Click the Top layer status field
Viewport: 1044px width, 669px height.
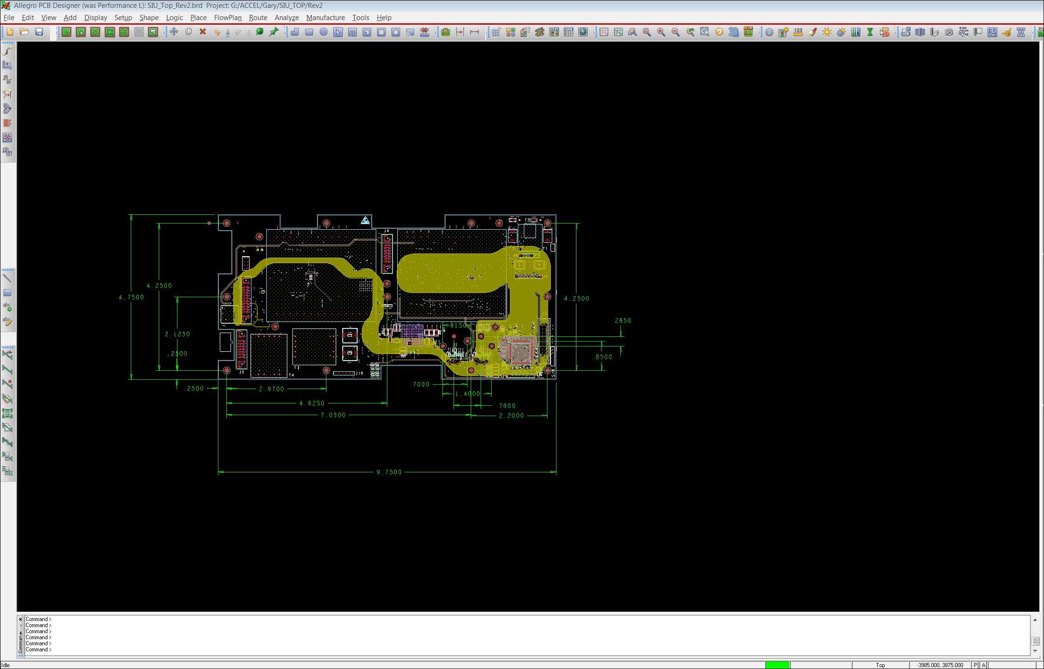pyautogui.click(x=880, y=665)
